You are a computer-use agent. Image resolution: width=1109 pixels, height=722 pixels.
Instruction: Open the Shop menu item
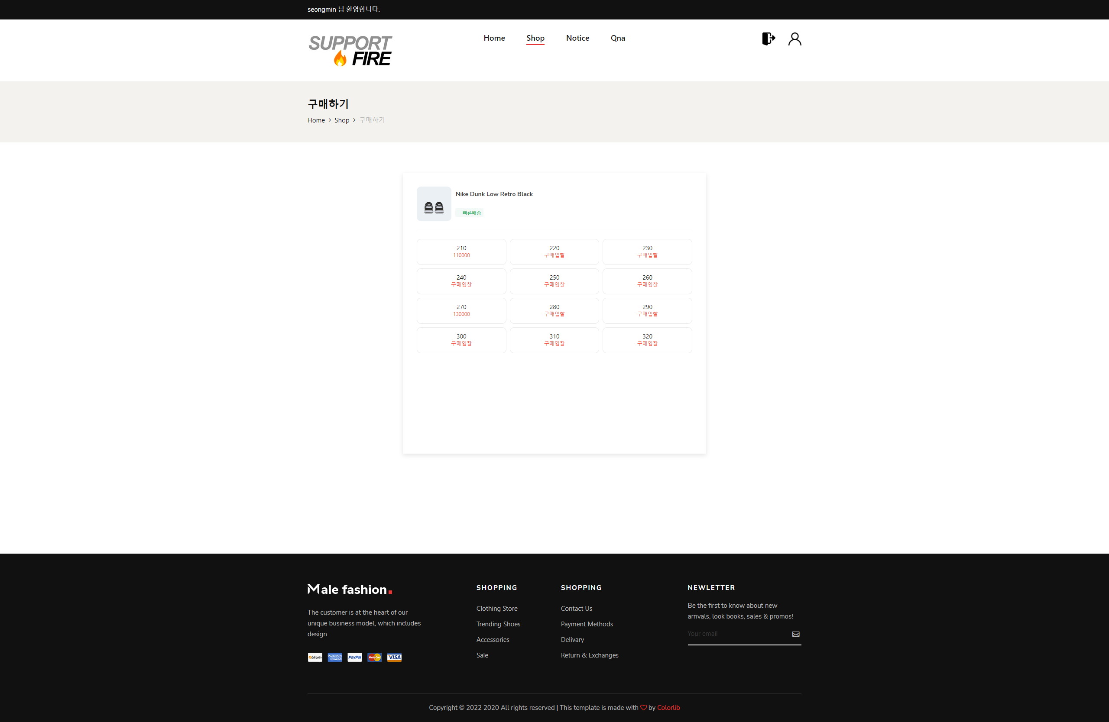(535, 38)
